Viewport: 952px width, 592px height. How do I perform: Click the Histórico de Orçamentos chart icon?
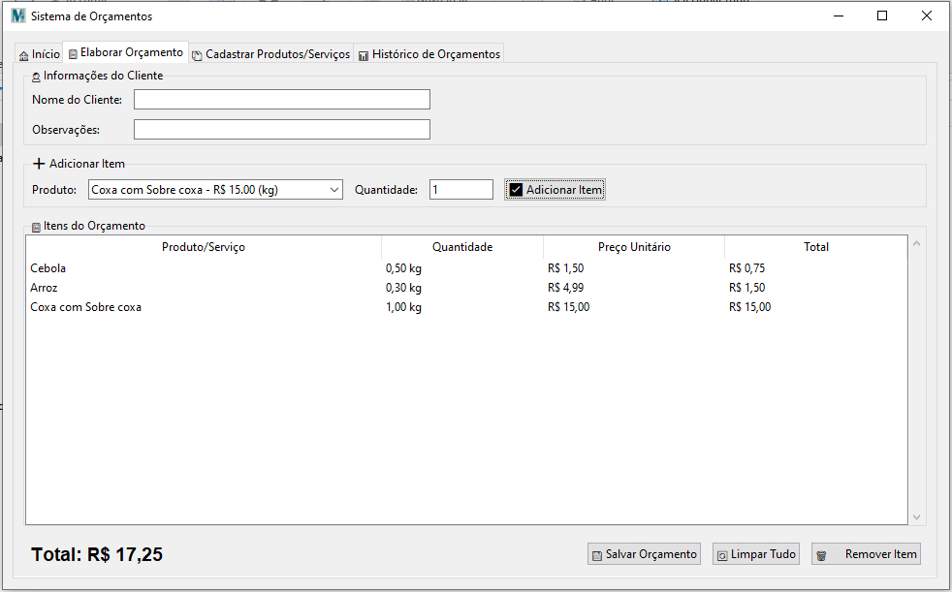pos(364,56)
